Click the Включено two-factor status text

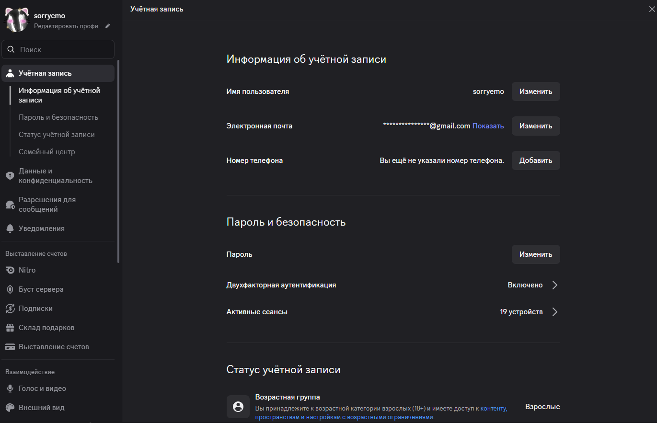525,285
